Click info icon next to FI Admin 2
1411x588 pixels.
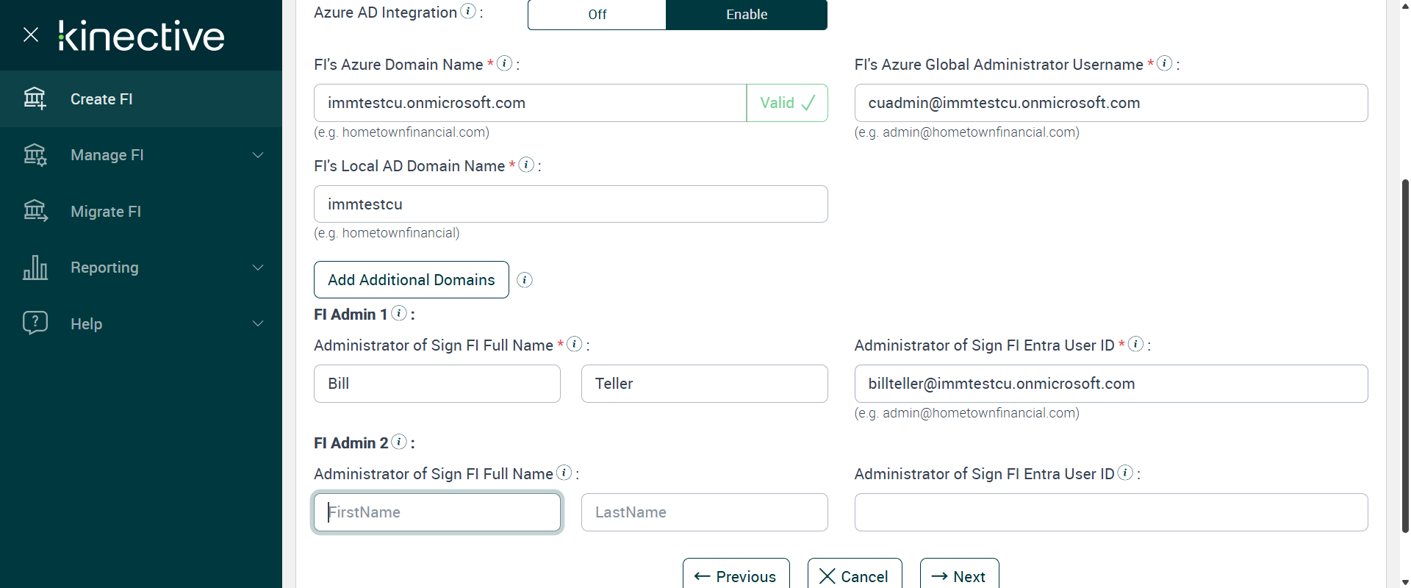pyautogui.click(x=399, y=442)
